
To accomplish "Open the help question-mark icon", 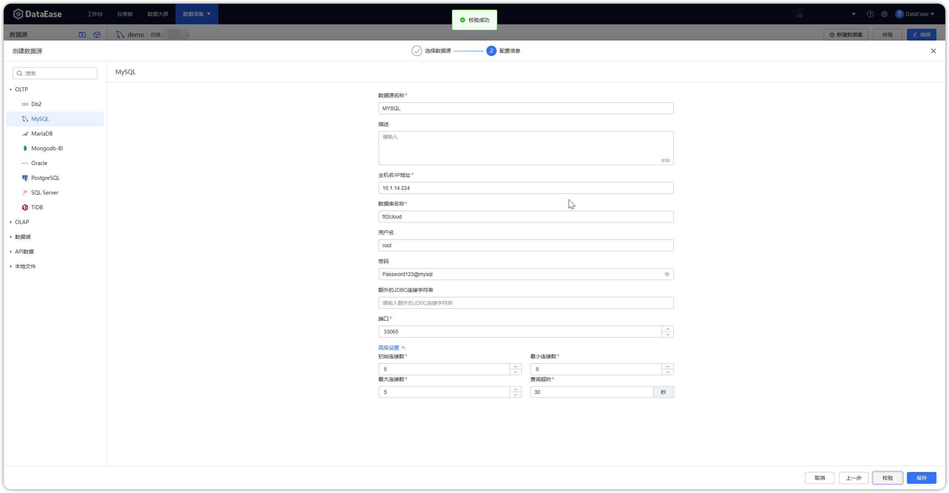I will pos(870,14).
